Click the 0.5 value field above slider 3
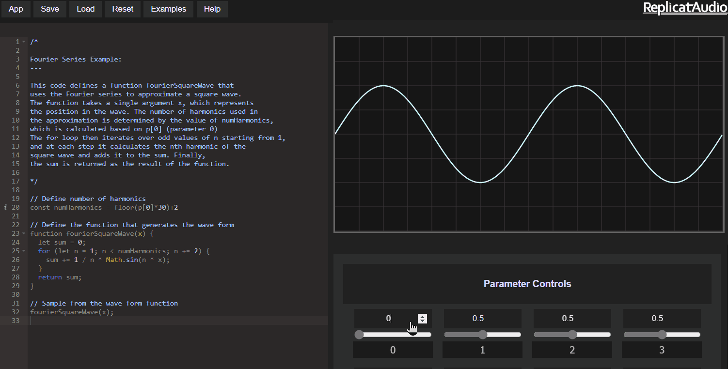 pyautogui.click(x=662, y=318)
